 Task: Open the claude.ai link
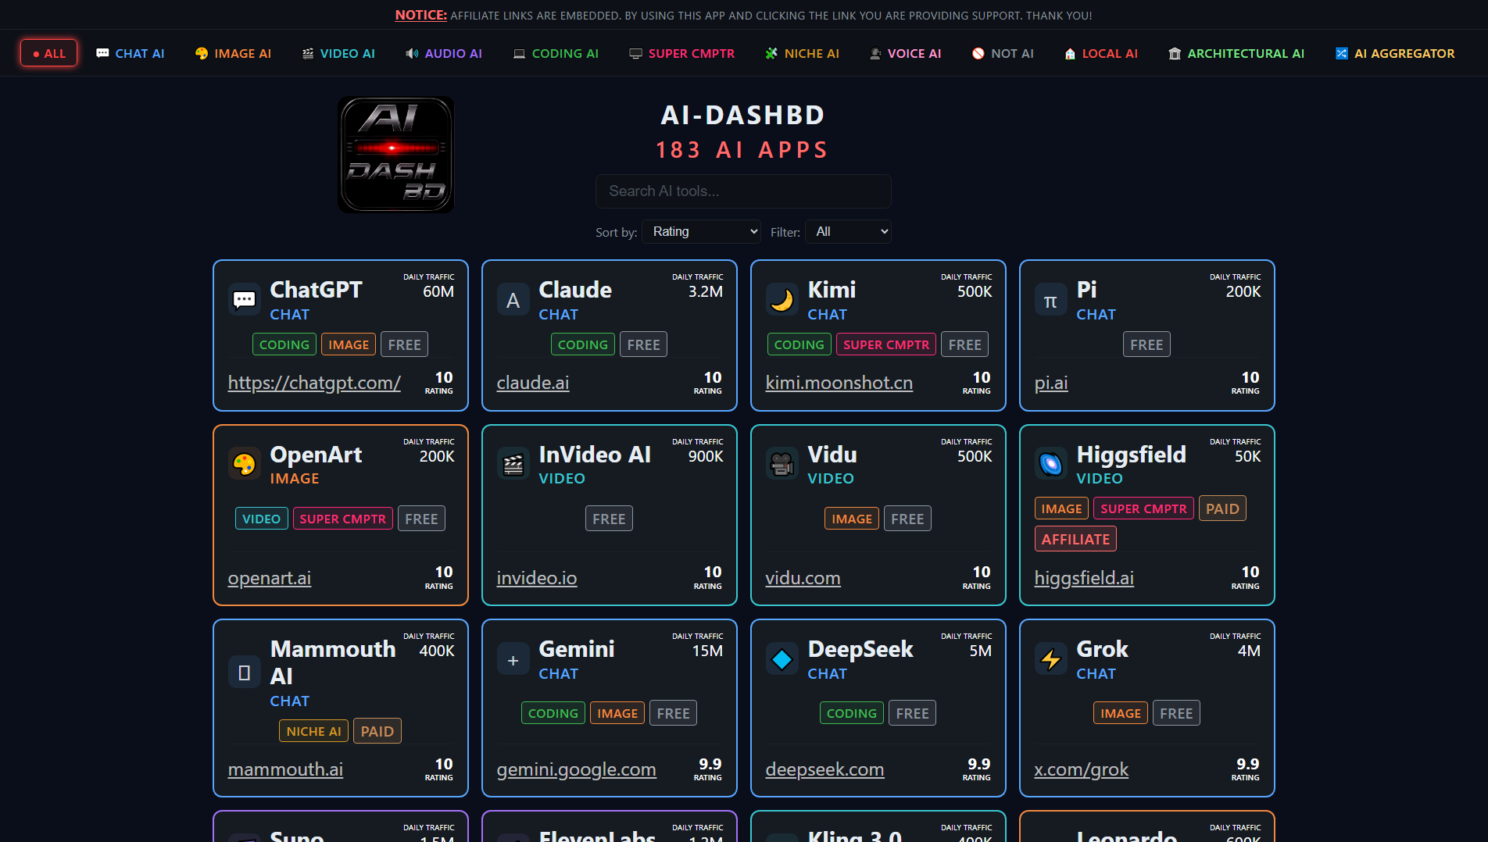click(533, 383)
